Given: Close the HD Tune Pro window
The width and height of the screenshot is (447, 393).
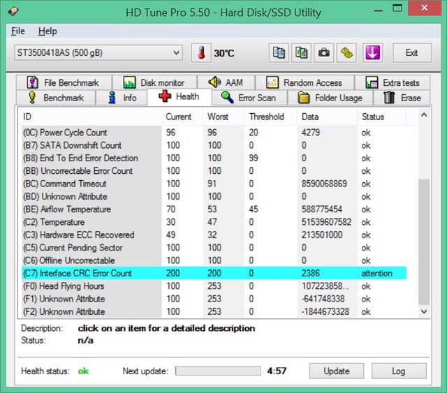Looking at the screenshot, I should [x=424, y=8].
